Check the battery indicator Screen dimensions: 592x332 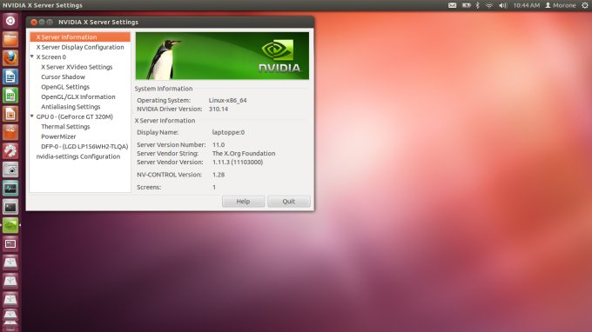(x=467, y=5)
